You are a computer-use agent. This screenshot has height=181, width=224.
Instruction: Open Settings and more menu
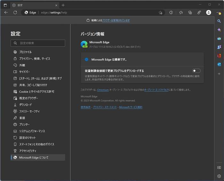pyautogui.click(x=219, y=13)
